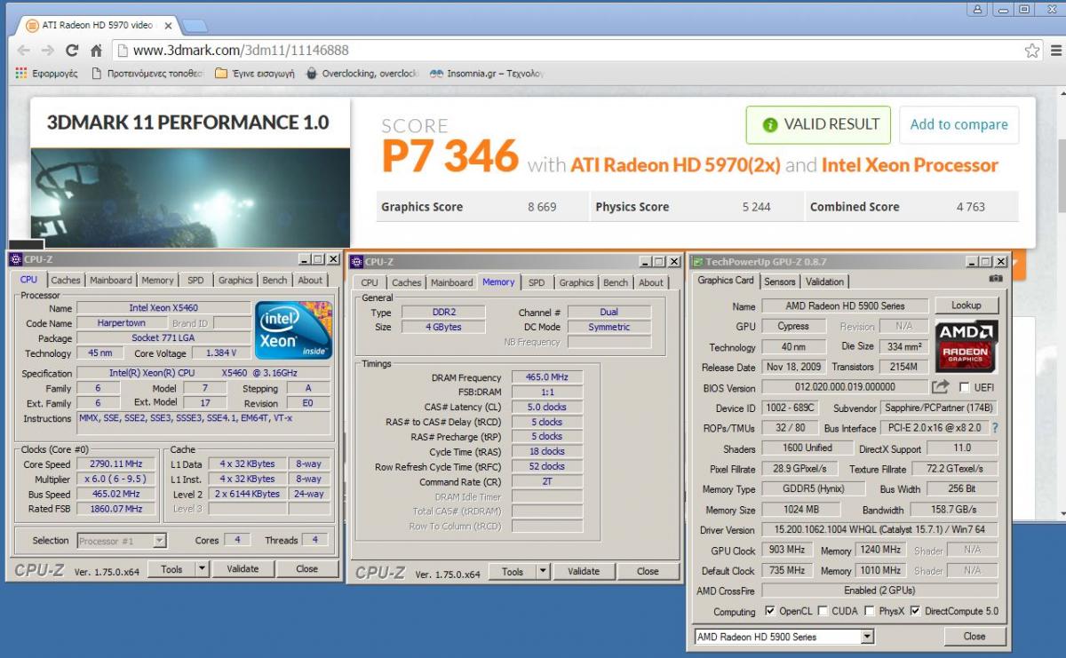1066x658 pixels.
Task: Click the Graphics Score 8 669 value
Action: point(541,207)
